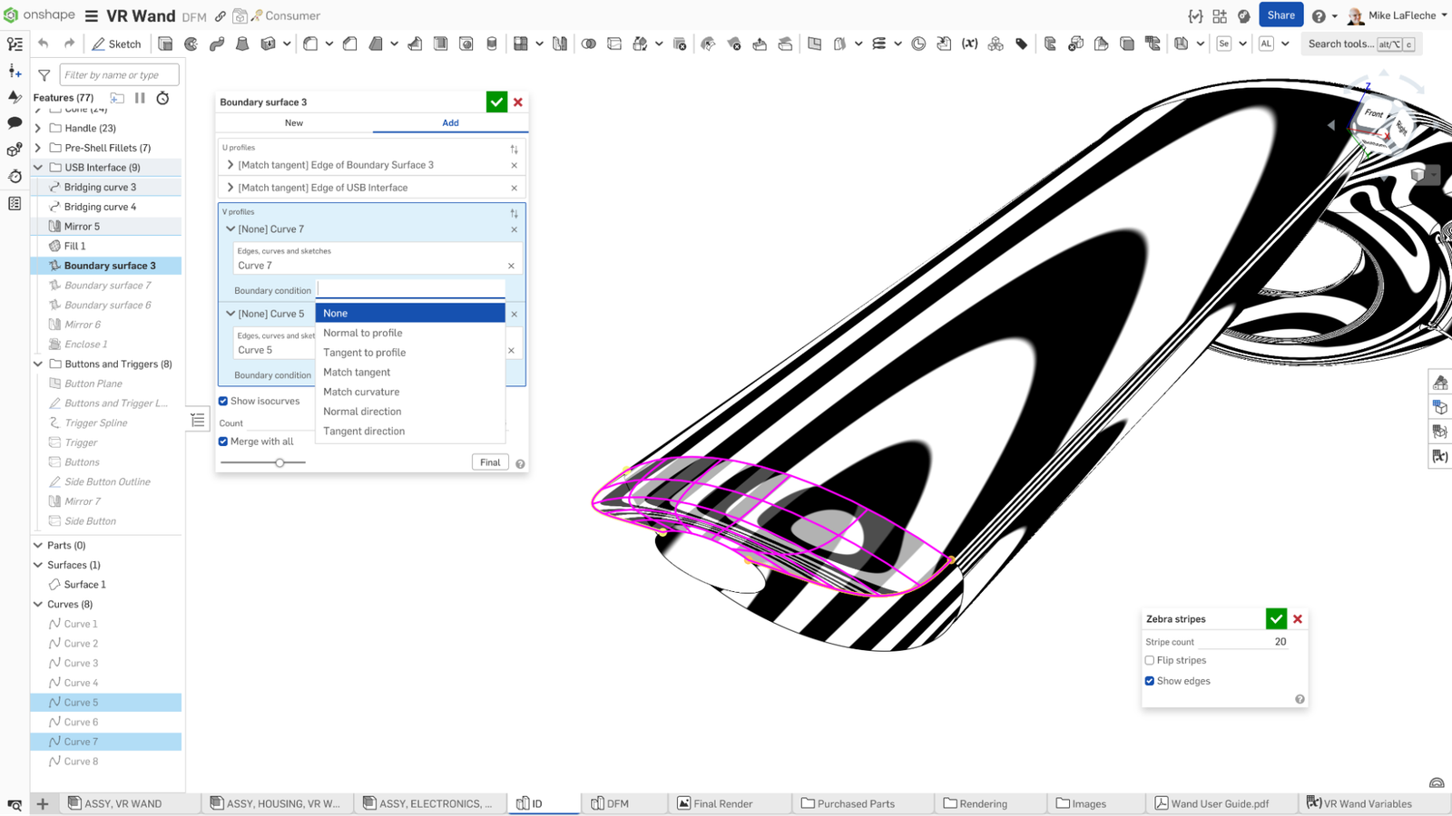Screen dimensions: 1452x816
Task: Select Match curvature from the boundary condition list
Action: (x=361, y=392)
